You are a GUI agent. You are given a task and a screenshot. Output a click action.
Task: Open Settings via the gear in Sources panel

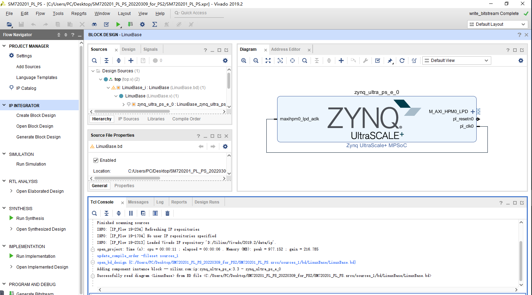[x=225, y=60]
